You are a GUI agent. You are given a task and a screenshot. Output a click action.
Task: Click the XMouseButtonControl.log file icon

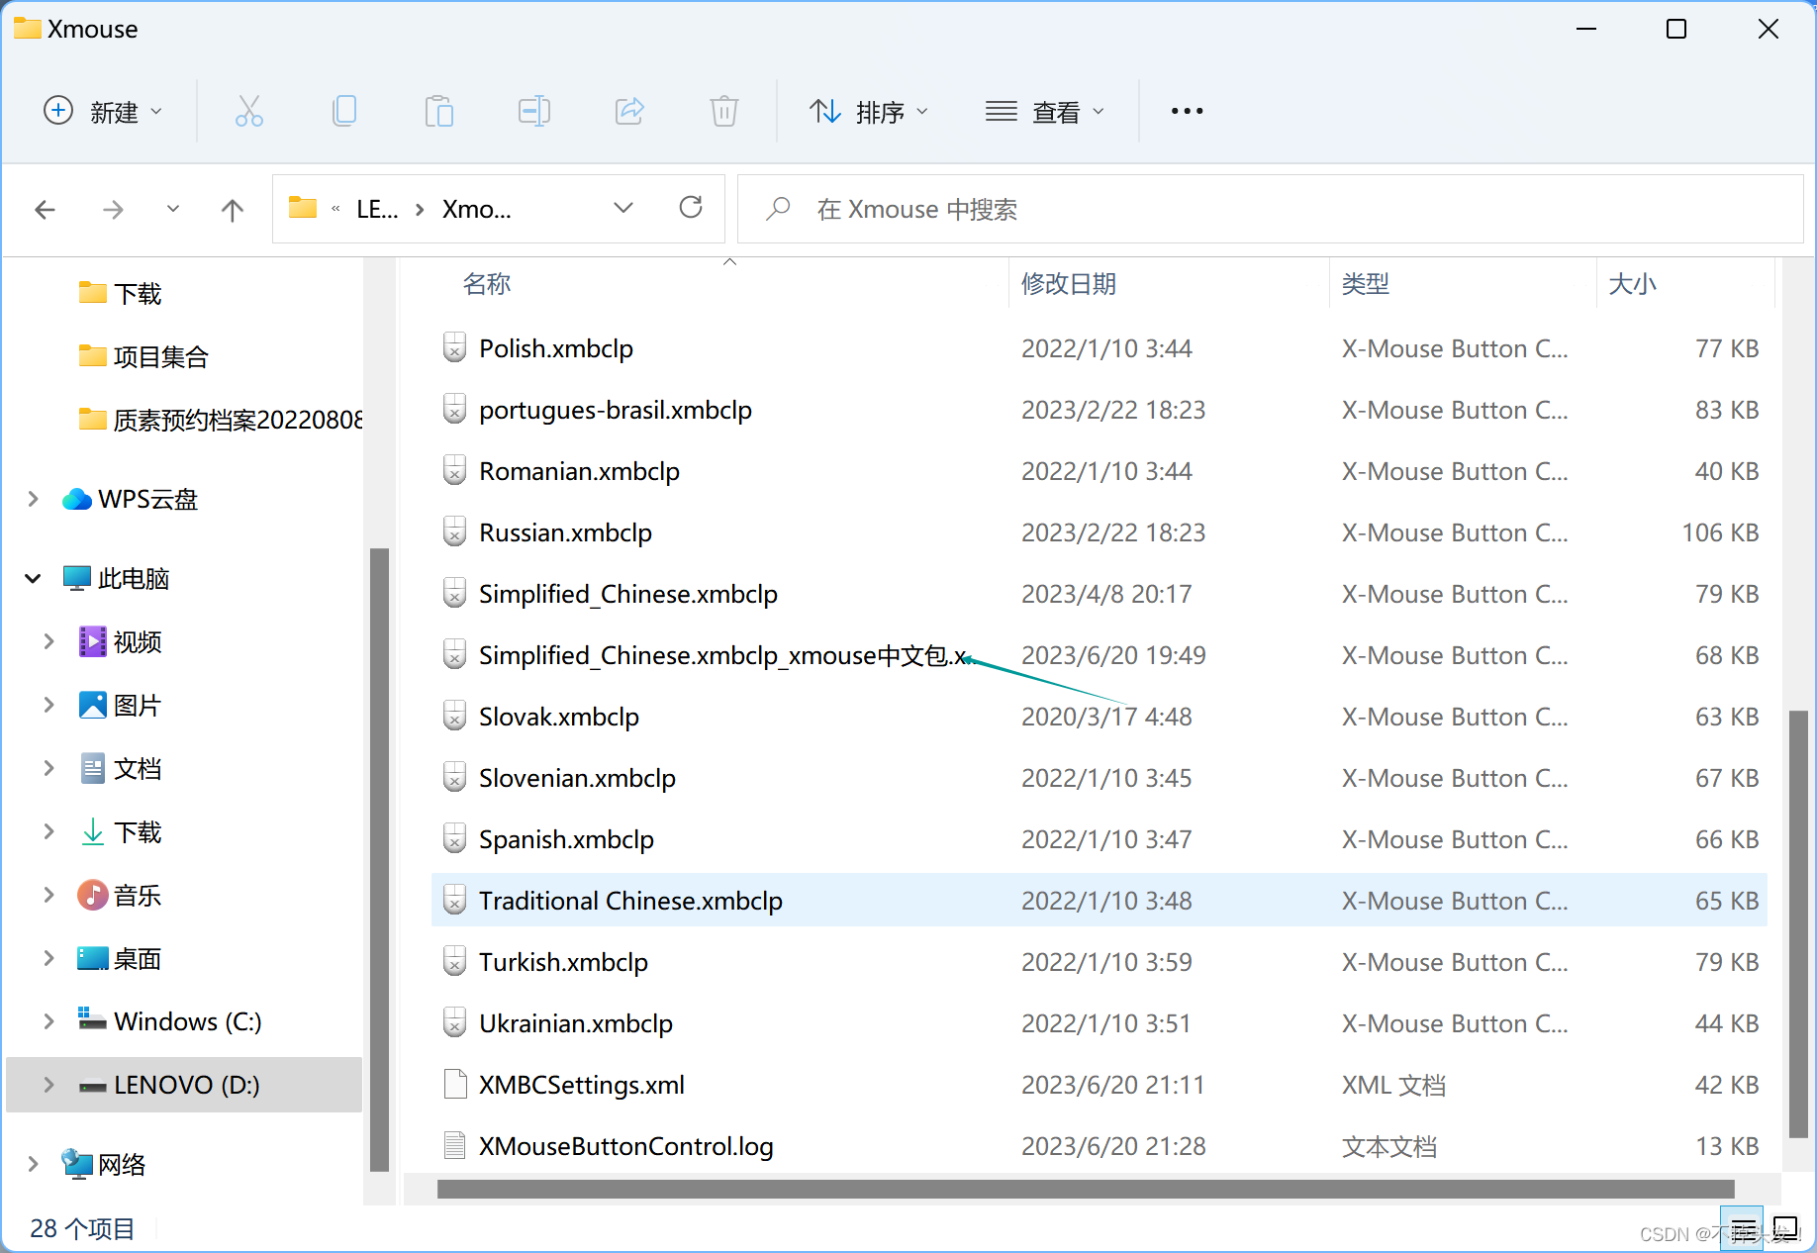point(455,1145)
